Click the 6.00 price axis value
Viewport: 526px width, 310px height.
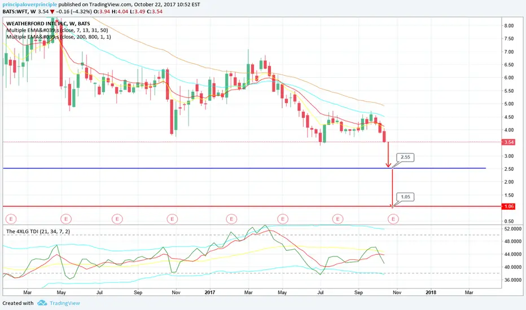pos(509,78)
